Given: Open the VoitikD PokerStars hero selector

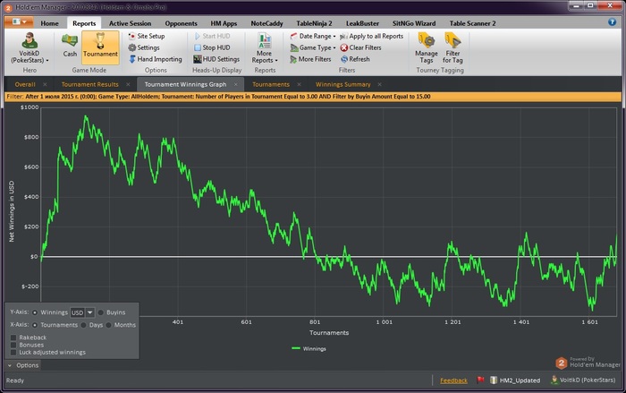Looking at the screenshot, I should (x=30, y=48).
